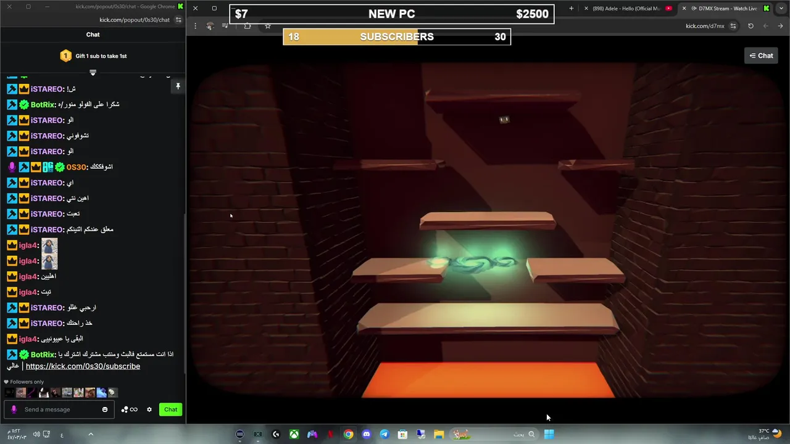Open Microsoft Store from the taskbar

click(402, 434)
